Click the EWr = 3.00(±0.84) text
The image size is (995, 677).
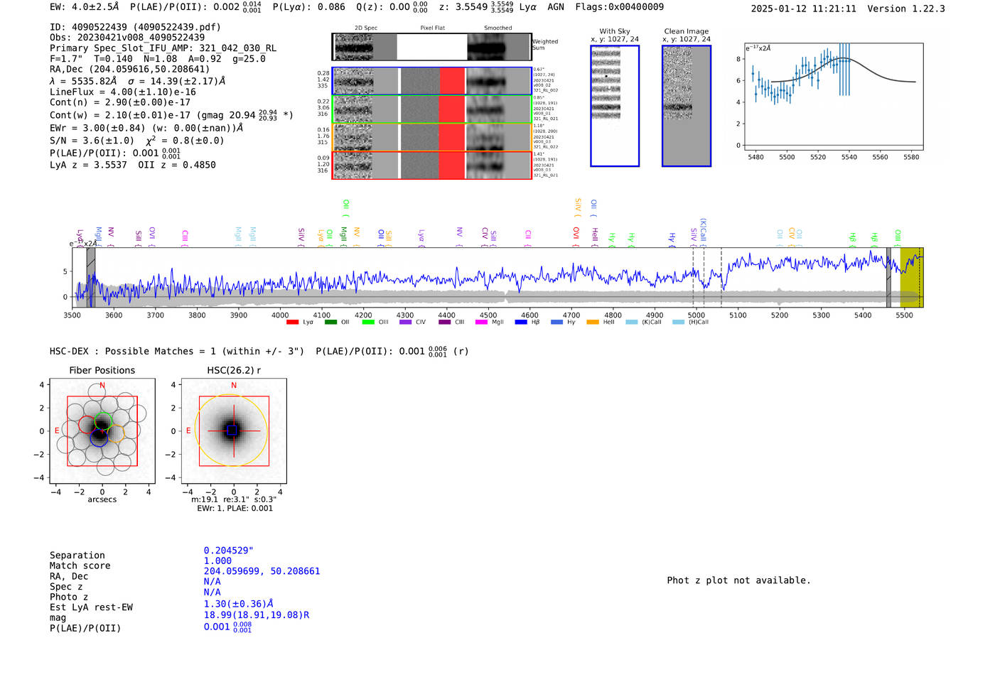click(146, 129)
